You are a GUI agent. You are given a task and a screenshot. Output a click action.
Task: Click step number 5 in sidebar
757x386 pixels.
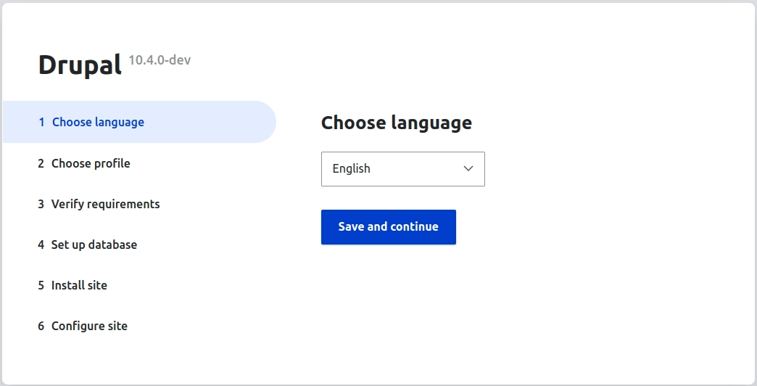41,285
